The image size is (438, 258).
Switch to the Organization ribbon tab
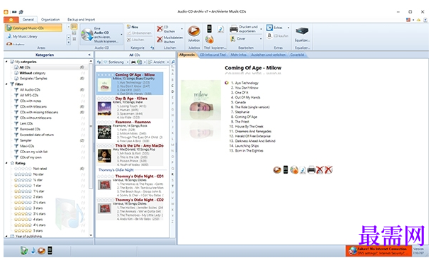tap(50, 20)
